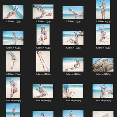
Task: Select thumbnail of fulibl.net (15).jpg
Action: click(x=73, y=91)
